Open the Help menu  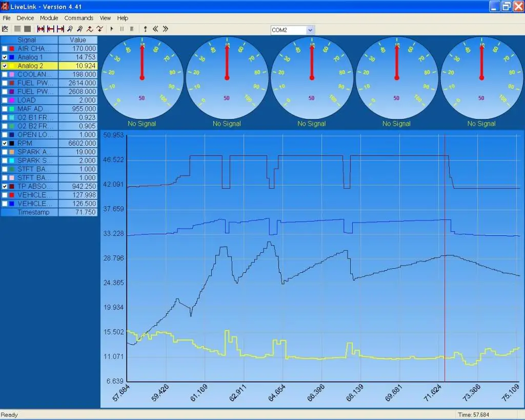(x=123, y=18)
